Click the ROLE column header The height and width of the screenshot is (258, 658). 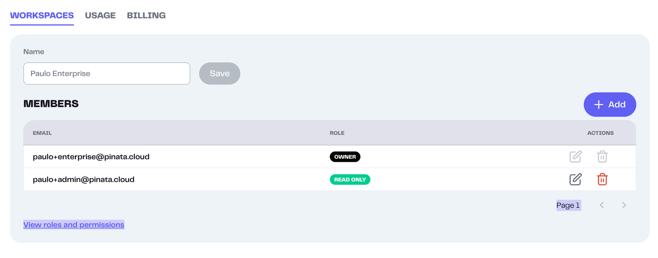337,133
